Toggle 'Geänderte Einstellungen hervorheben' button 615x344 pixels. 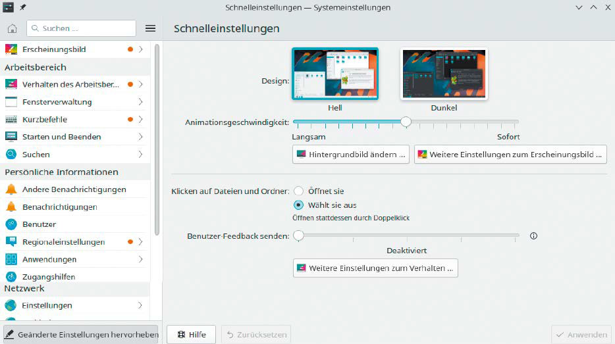point(81,335)
